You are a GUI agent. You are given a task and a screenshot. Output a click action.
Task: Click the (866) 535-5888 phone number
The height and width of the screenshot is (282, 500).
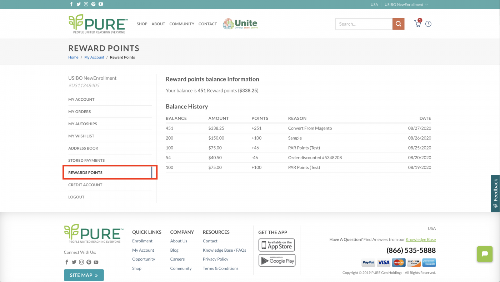click(411, 251)
